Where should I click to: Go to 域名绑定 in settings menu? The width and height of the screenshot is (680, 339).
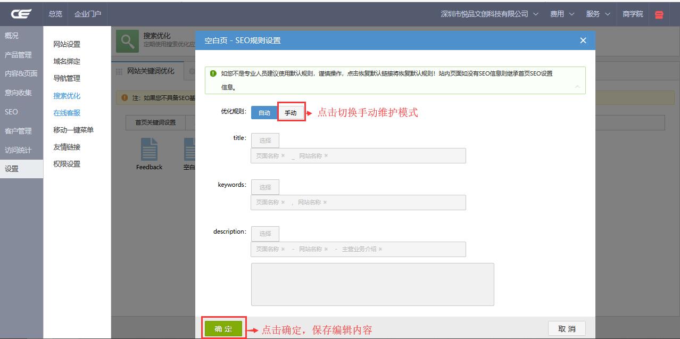click(67, 61)
